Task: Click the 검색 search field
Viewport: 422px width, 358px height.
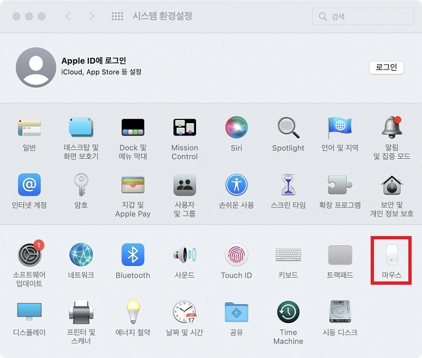Action: point(363,16)
